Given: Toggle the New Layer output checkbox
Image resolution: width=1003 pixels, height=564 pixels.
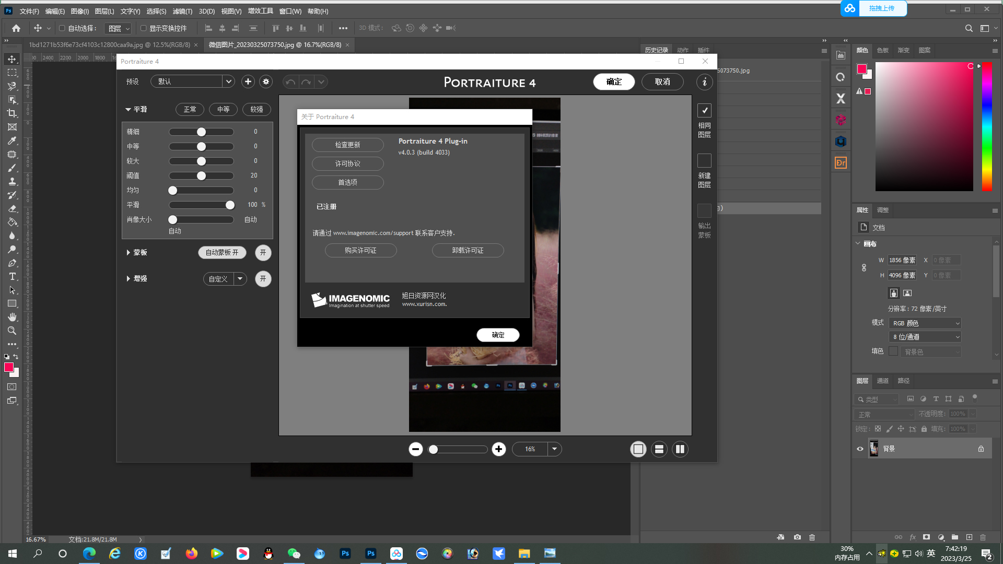Looking at the screenshot, I should (x=704, y=160).
